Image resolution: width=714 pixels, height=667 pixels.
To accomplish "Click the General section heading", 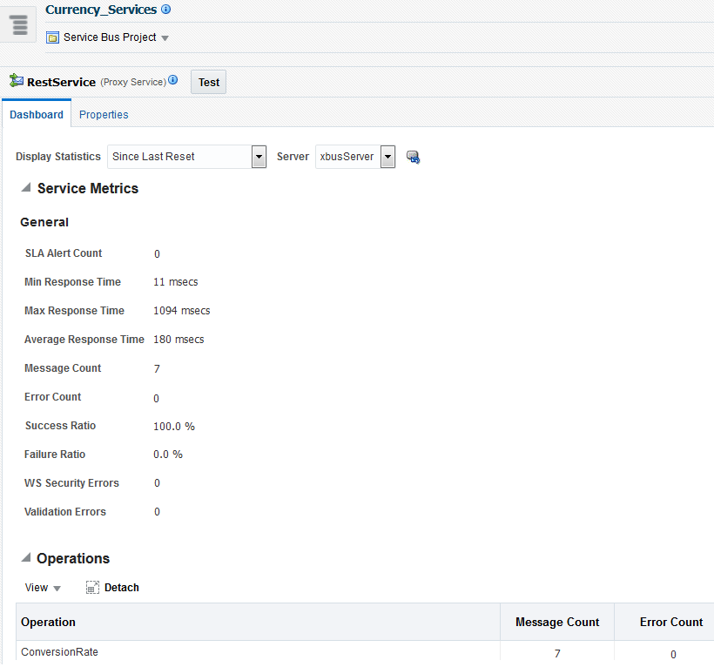I will [x=44, y=222].
